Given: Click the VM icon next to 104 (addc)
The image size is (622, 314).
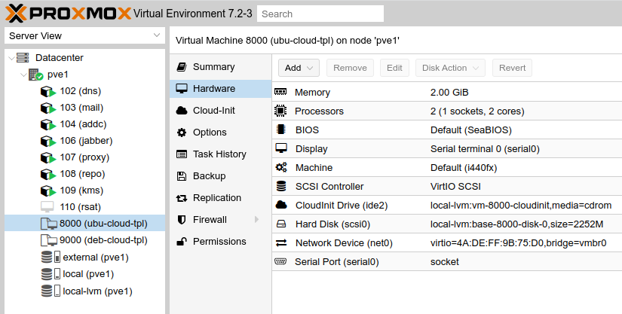Looking at the screenshot, I should tap(48, 125).
